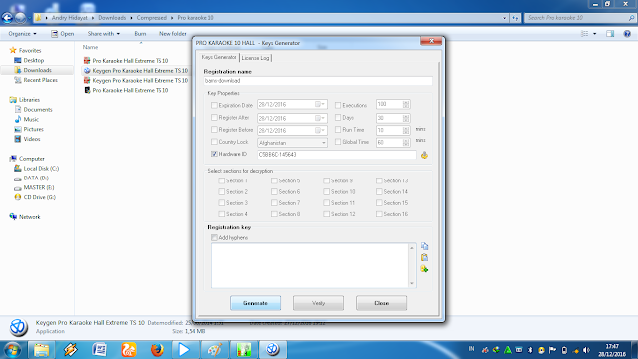Click the Hardware ID text field
Viewport: 638px width, 359px height.
337,155
